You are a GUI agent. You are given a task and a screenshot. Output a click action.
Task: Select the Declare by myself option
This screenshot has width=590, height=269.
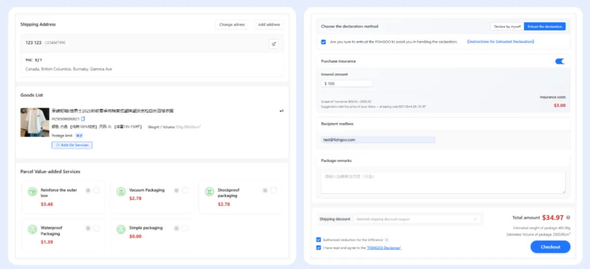[x=507, y=27]
